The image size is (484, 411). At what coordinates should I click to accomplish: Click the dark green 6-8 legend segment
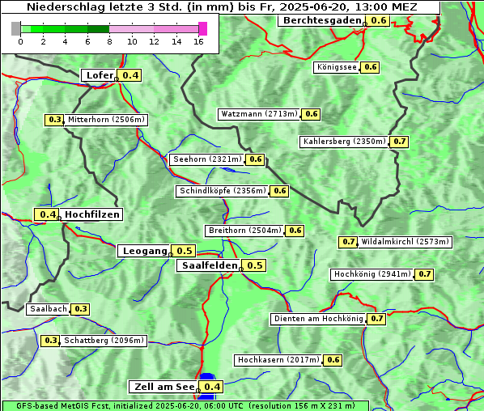(x=98, y=29)
